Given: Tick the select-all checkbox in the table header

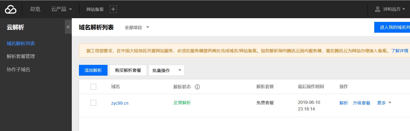Looking at the screenshot, I should pyautogui.click(x=93, y=87).
